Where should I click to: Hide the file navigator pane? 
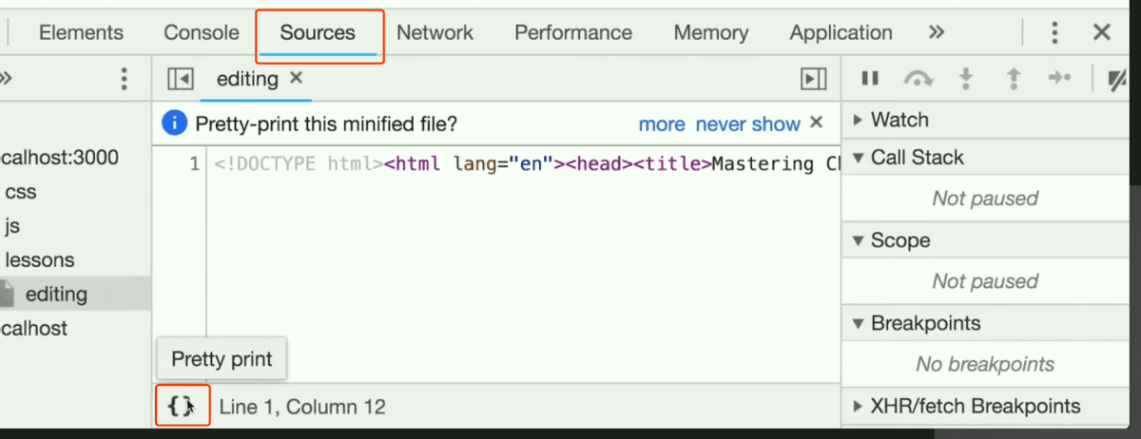pos(181,79)
